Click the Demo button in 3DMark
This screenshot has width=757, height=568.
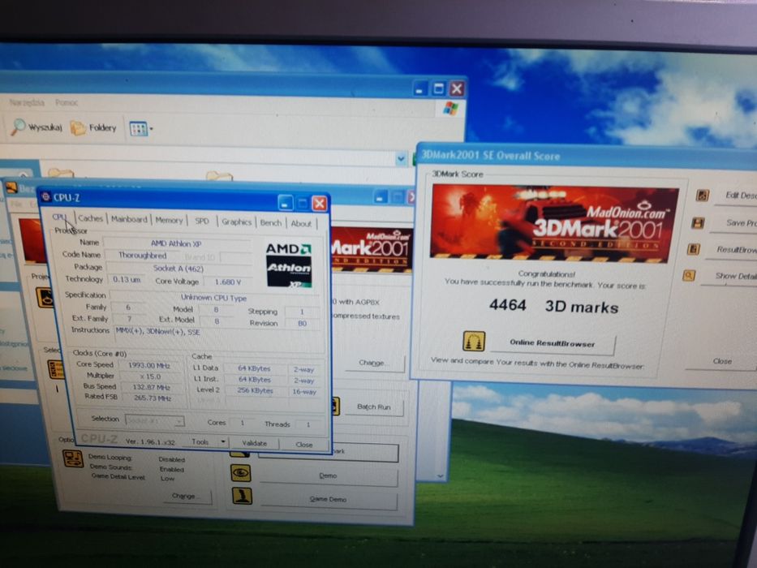click(x=328, y=475)
